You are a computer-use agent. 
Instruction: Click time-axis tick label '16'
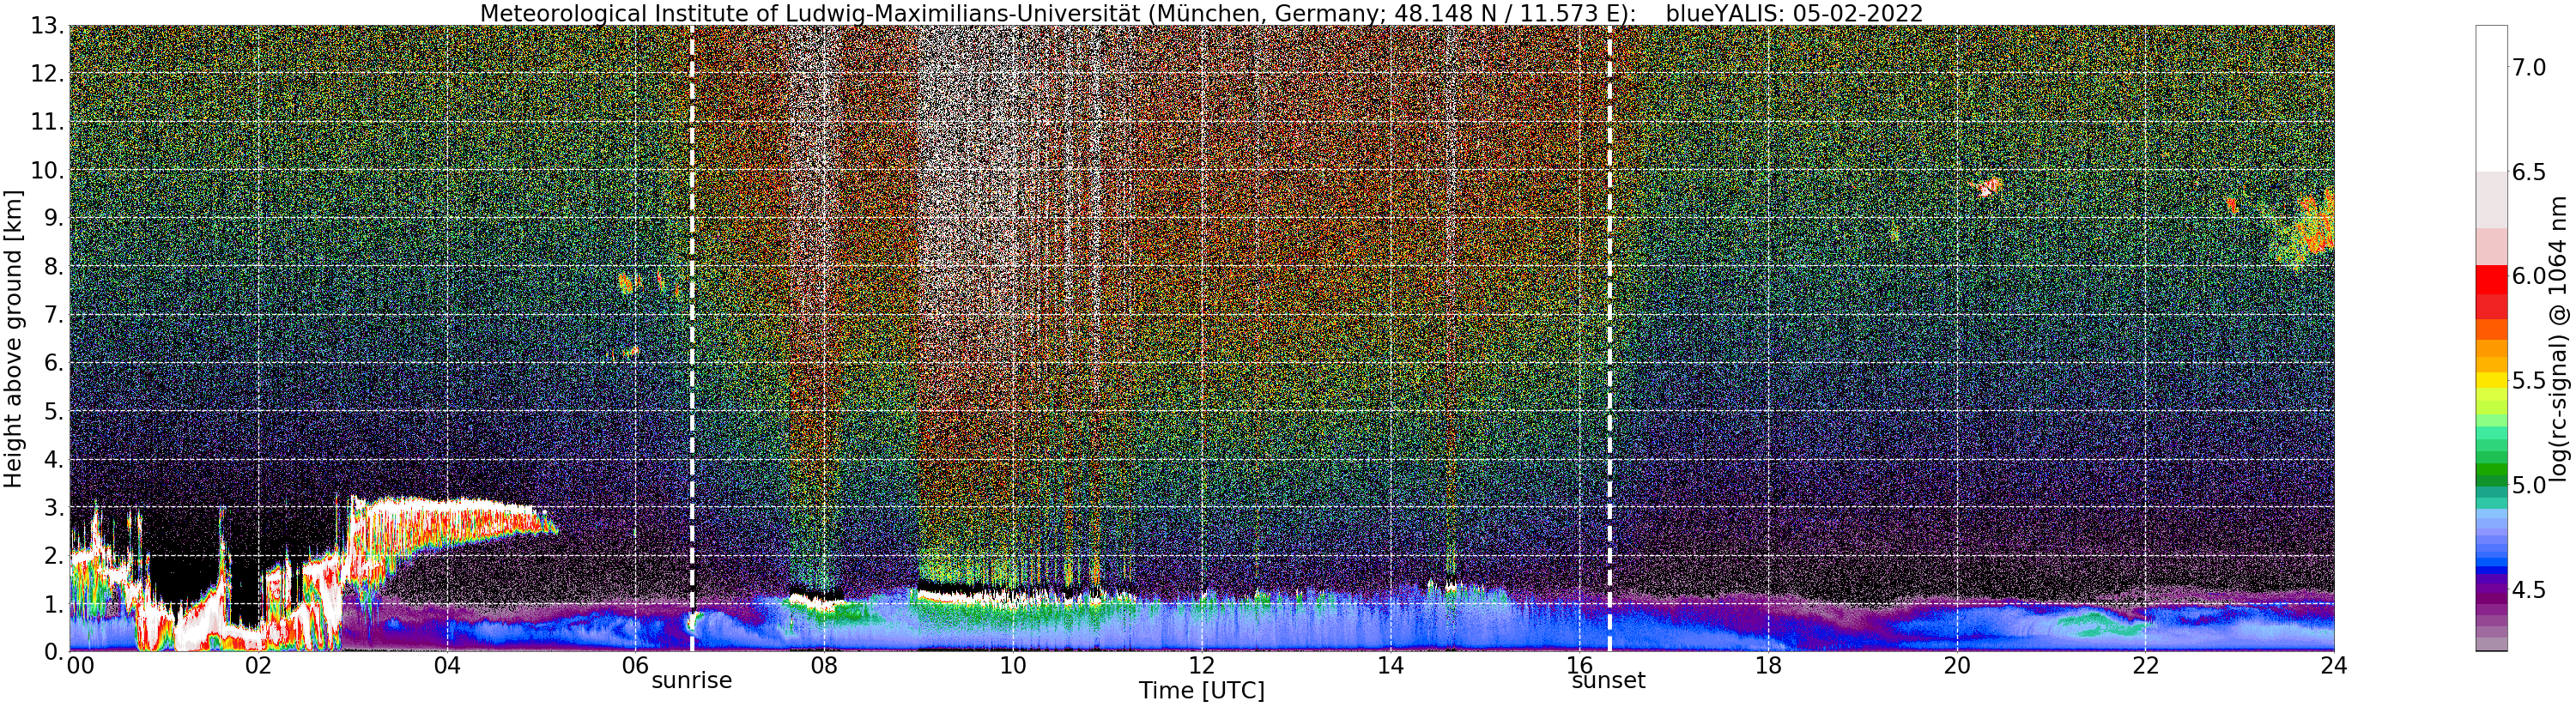tap(1579, 666)
